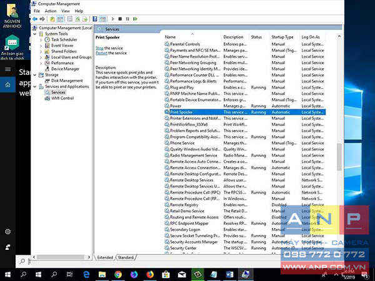Collapse the Services and Applications node
The image size is (375, 281).
click(35, 87)
